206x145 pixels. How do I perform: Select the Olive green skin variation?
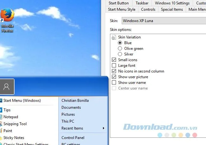tap(120, 49)
